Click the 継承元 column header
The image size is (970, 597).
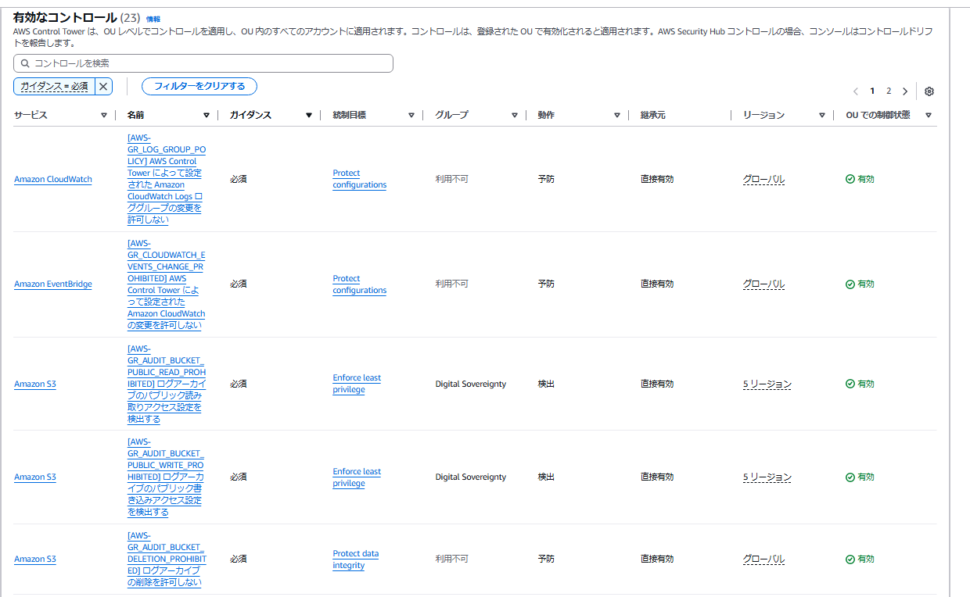[x=652, y=115]
